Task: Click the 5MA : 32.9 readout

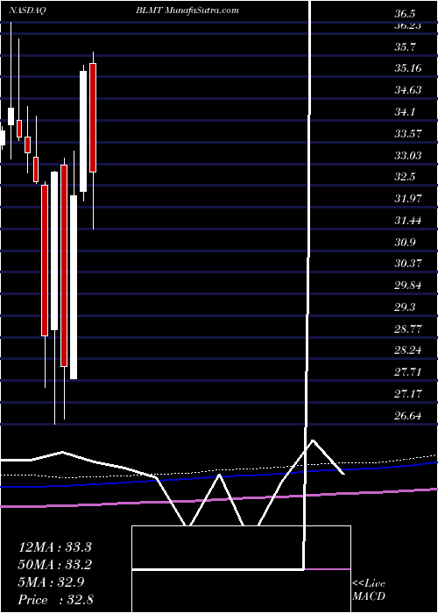Action: pos(51,582)
